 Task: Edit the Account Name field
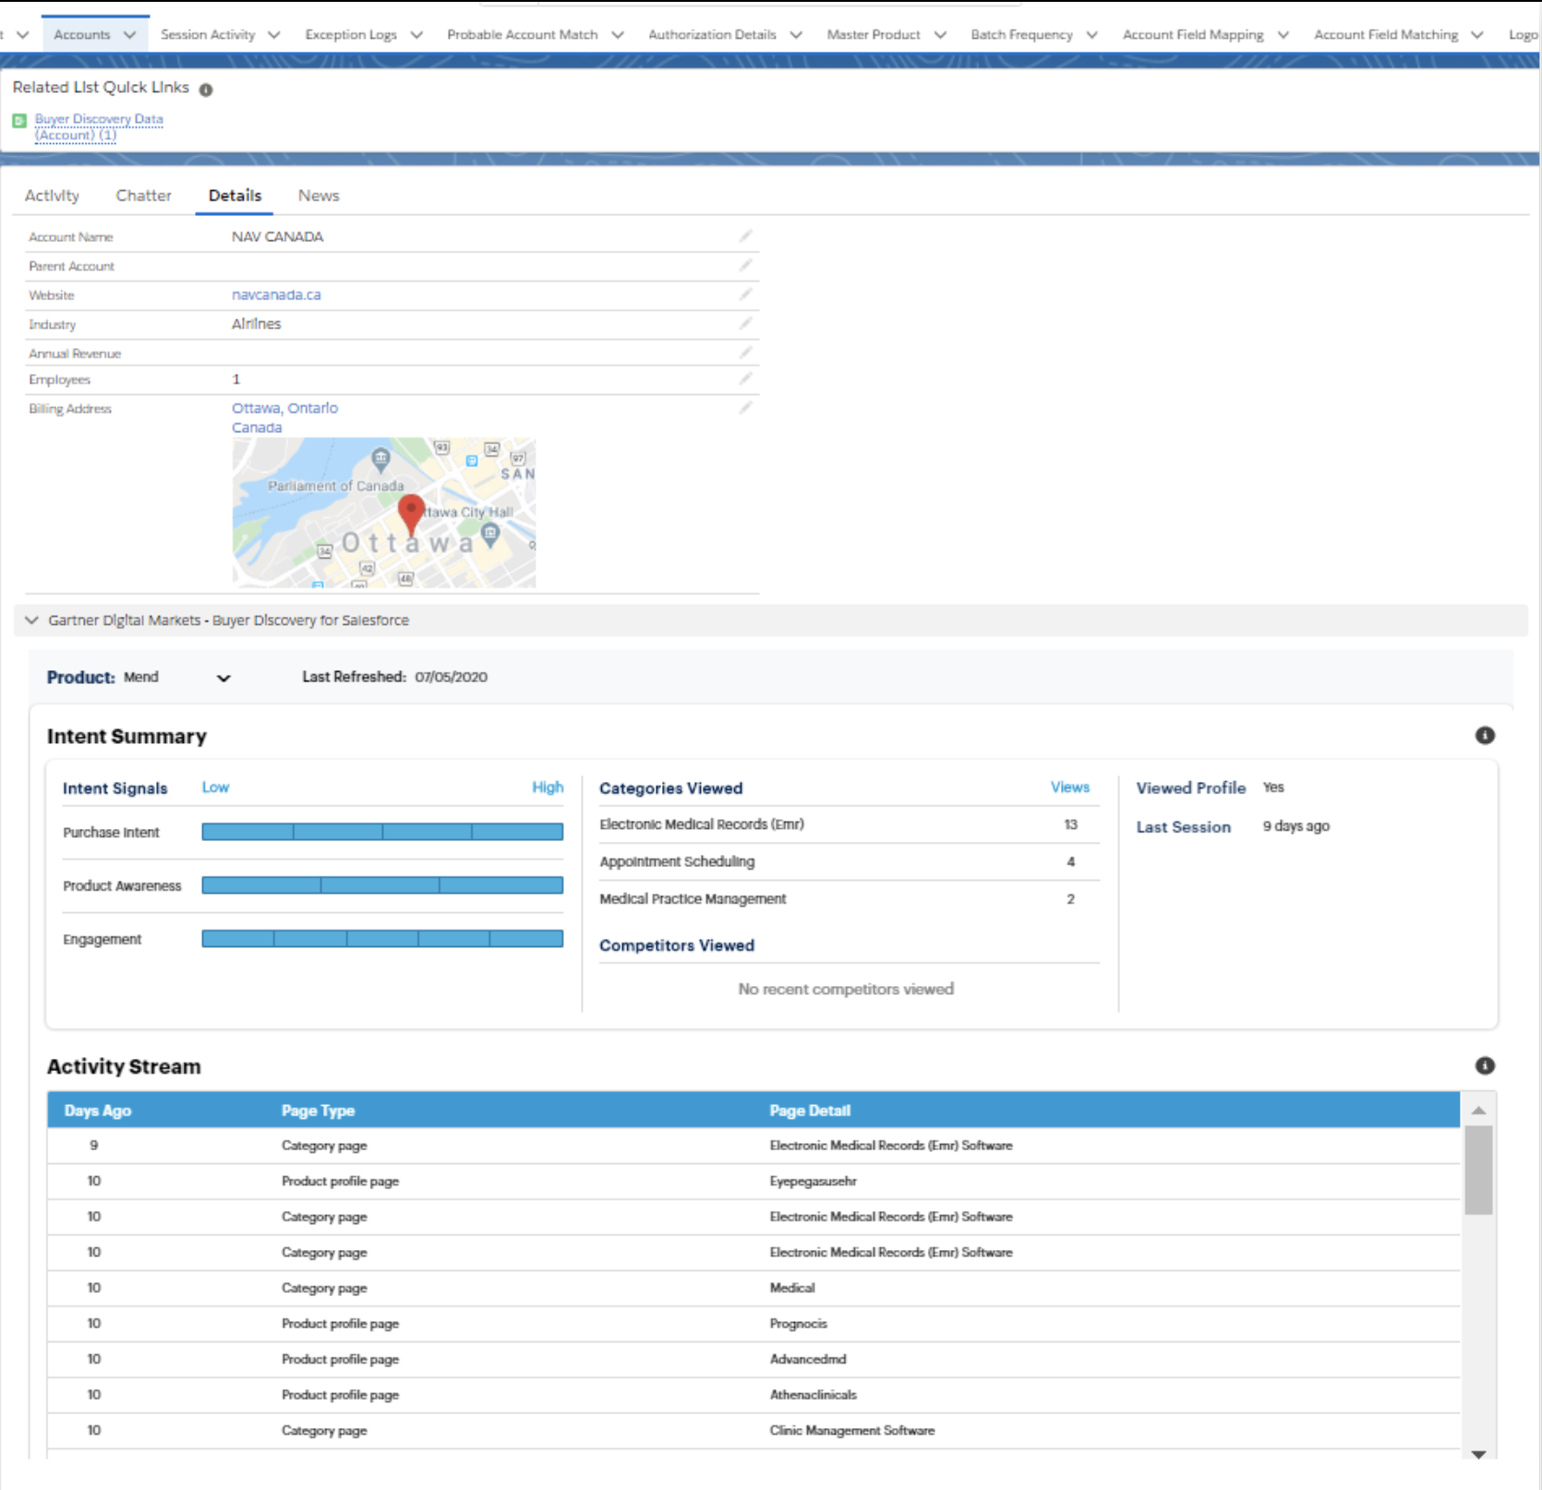click(745, 235)
